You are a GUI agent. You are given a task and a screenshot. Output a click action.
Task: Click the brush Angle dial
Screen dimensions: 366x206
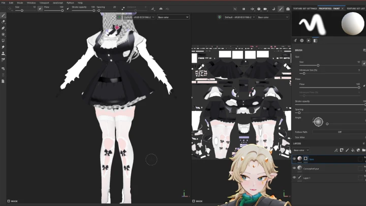click(318, 122)
